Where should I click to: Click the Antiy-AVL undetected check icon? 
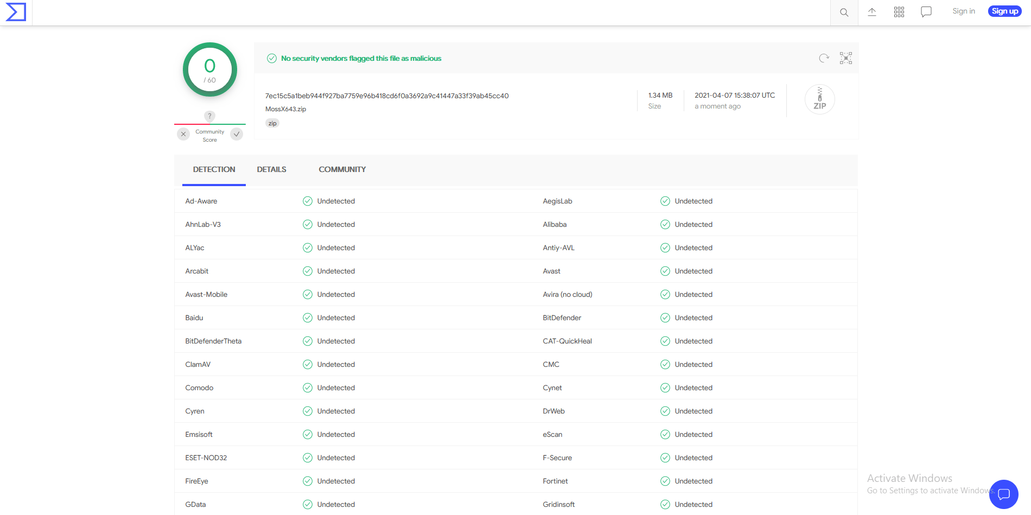665,248
